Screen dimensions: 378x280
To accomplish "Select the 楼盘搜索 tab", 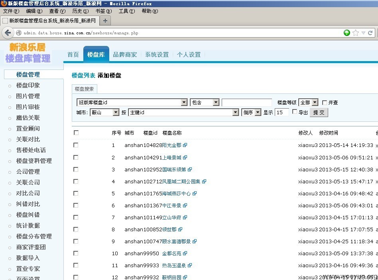I will point(85,89).
